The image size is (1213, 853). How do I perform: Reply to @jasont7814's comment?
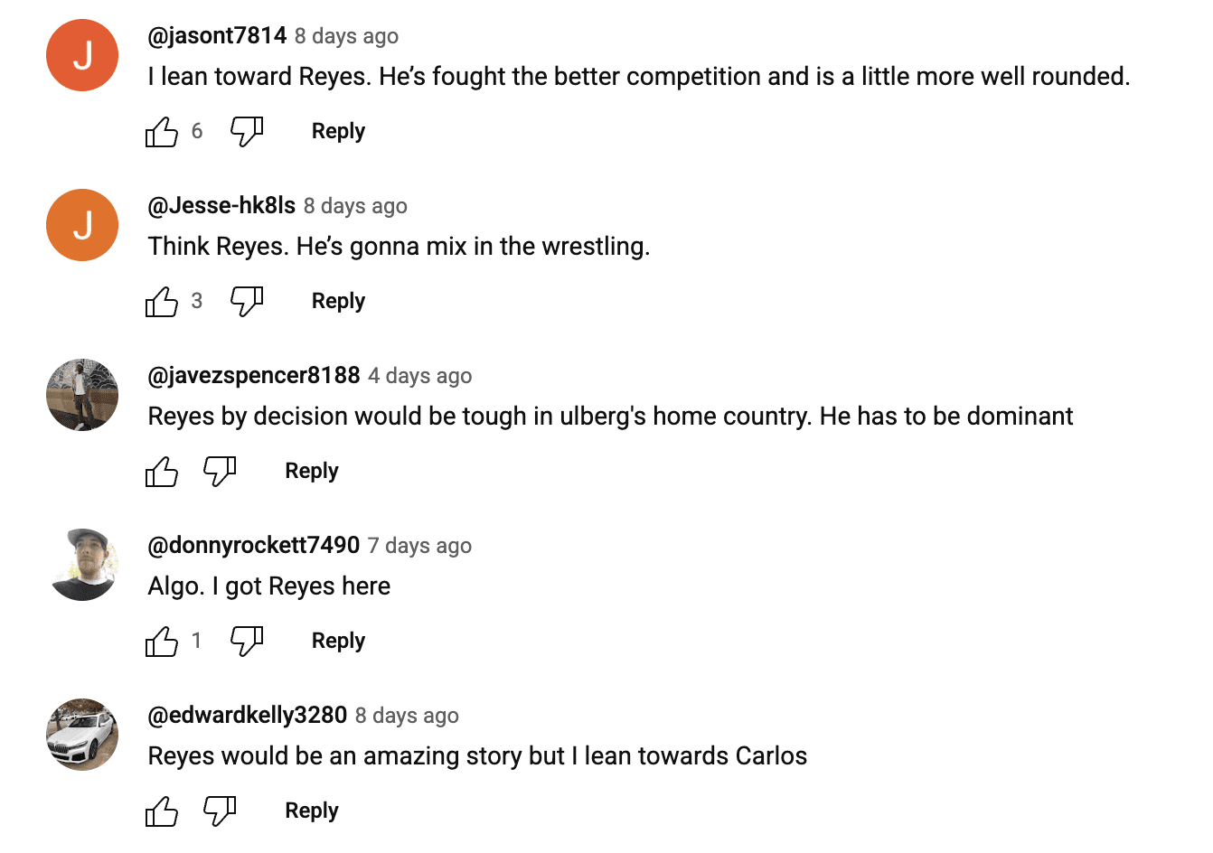(x=338, y=131)
